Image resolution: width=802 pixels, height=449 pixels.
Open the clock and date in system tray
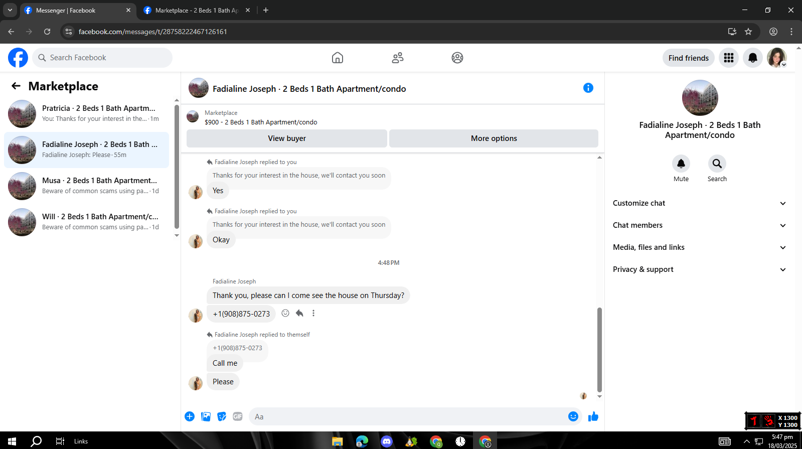[x=782, y=441]
